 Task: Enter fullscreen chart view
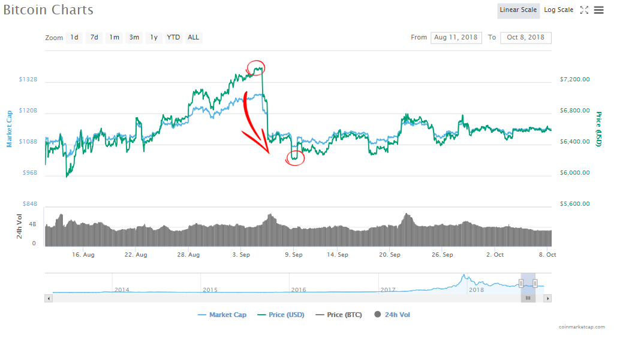tap(585, 10)
